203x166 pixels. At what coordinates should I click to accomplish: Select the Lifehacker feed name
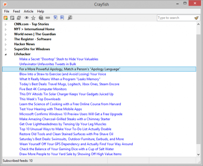point(22,54)
